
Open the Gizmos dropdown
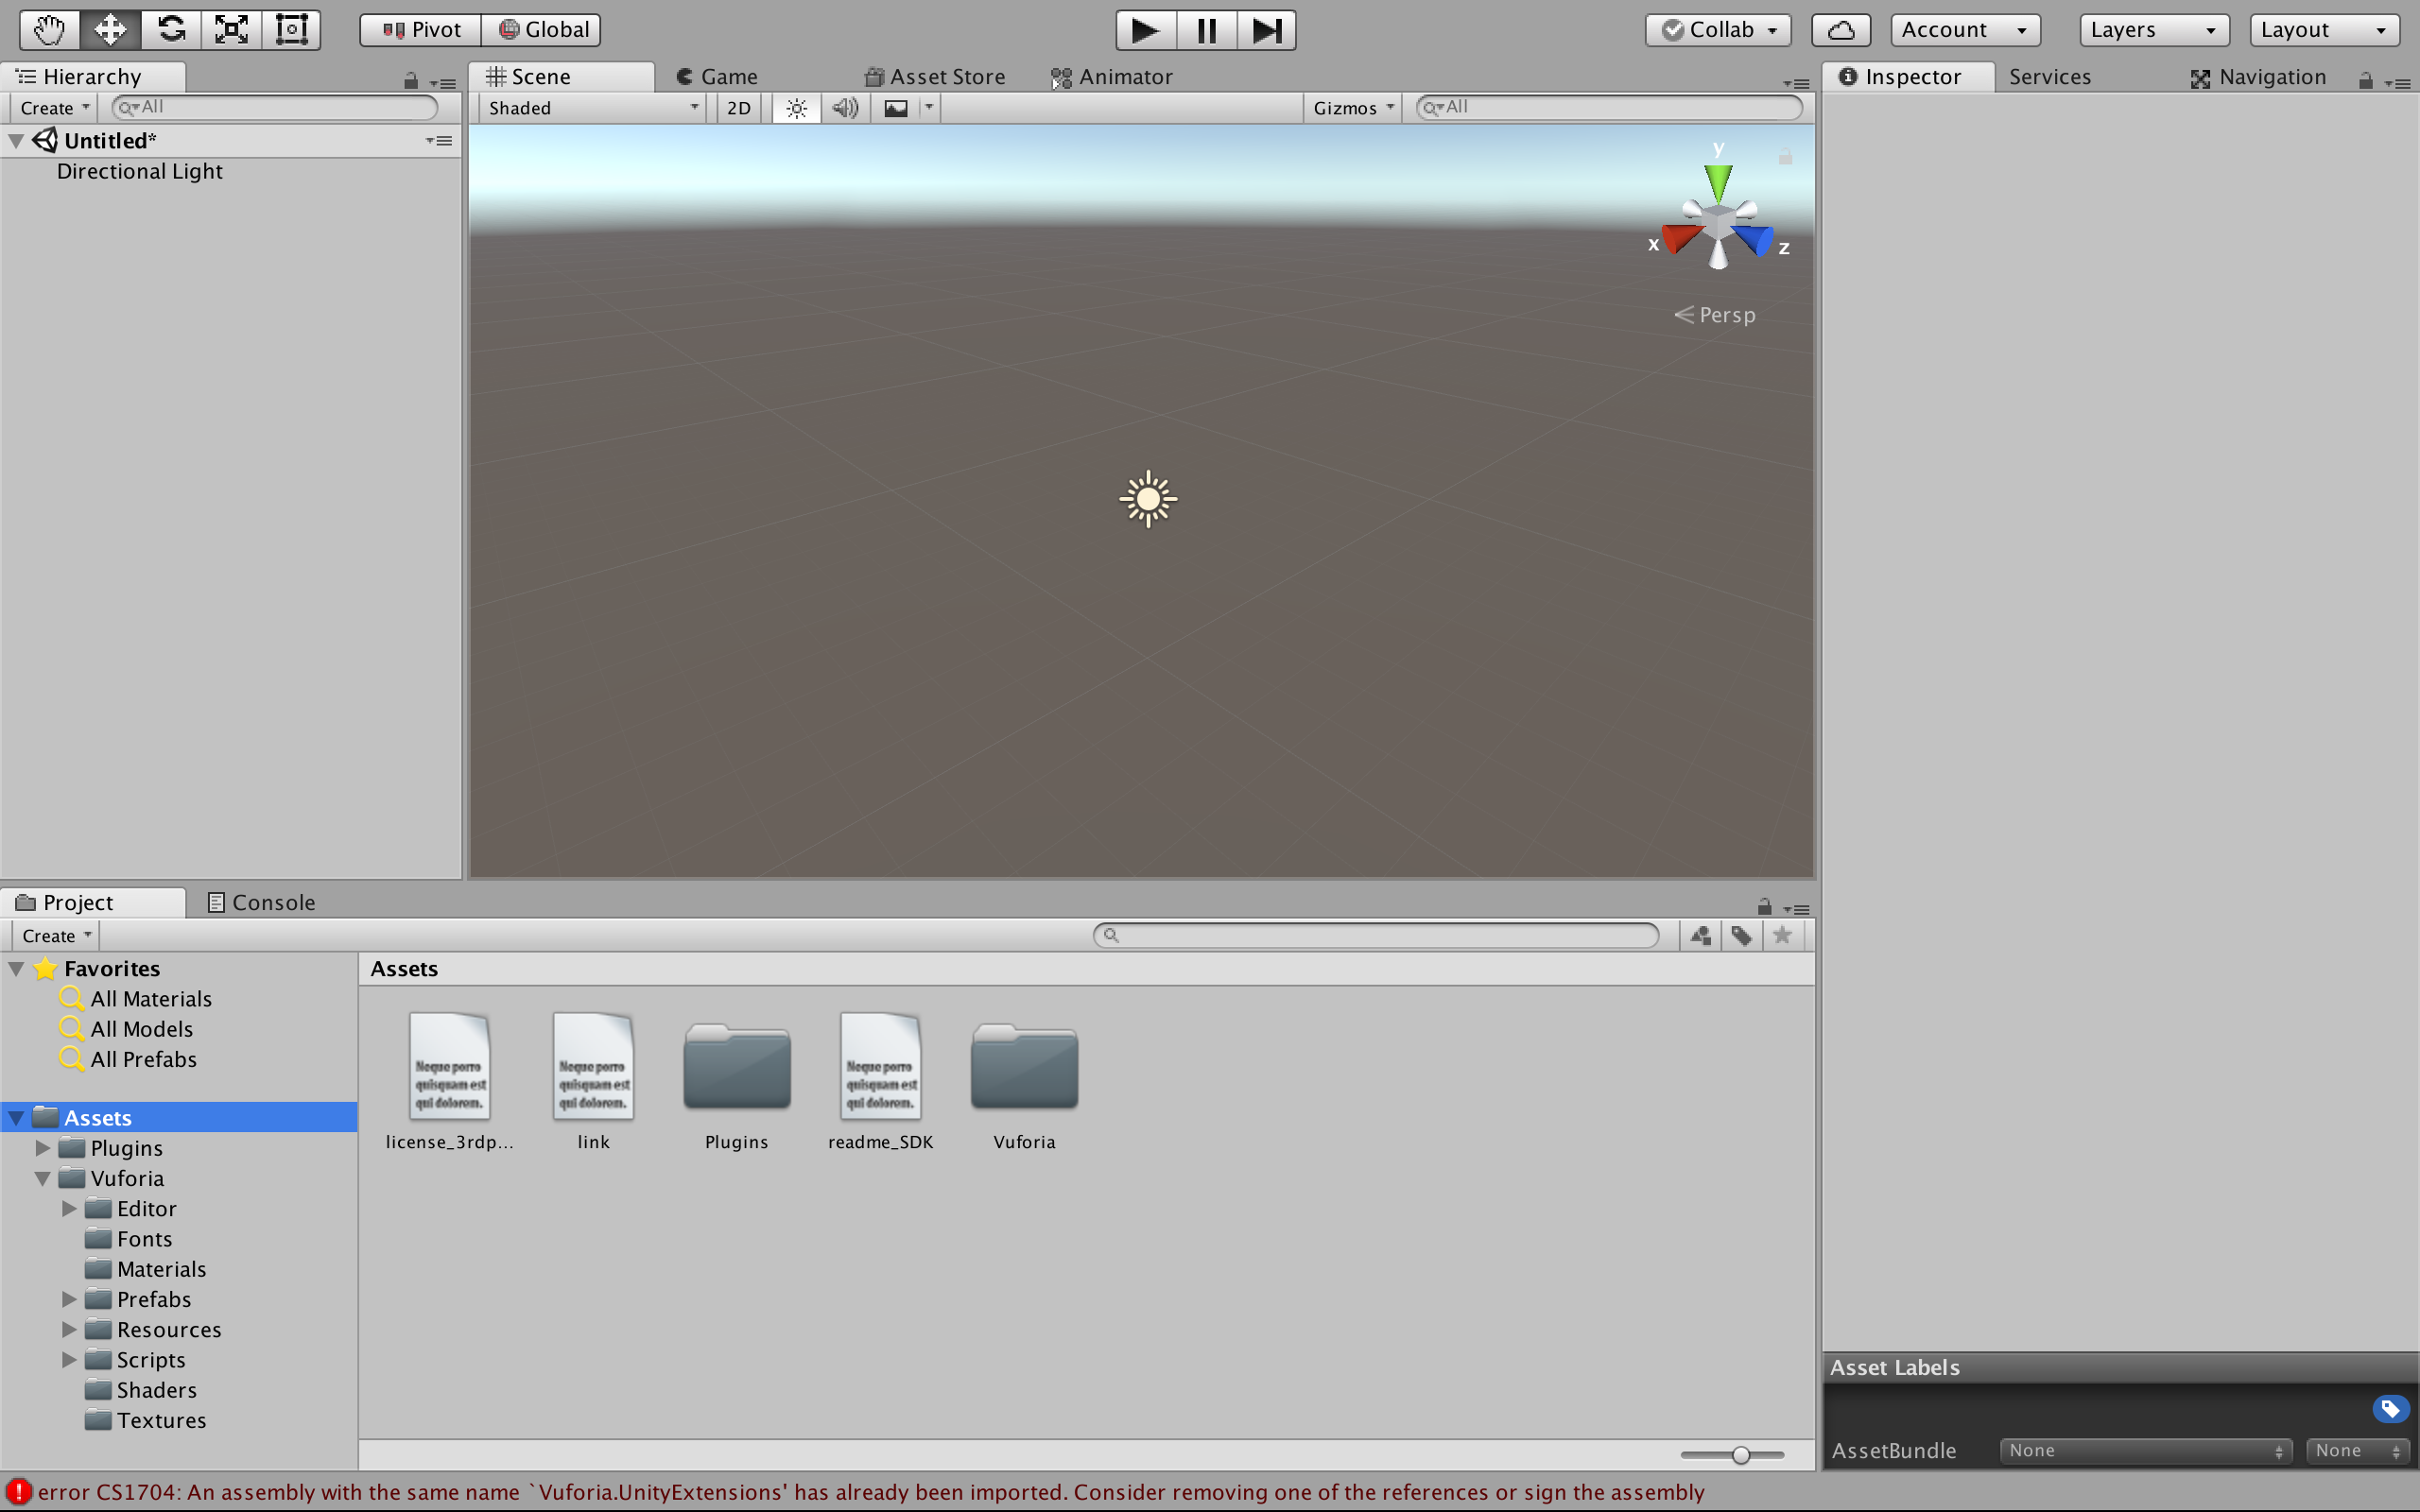tap(1352, 108)
